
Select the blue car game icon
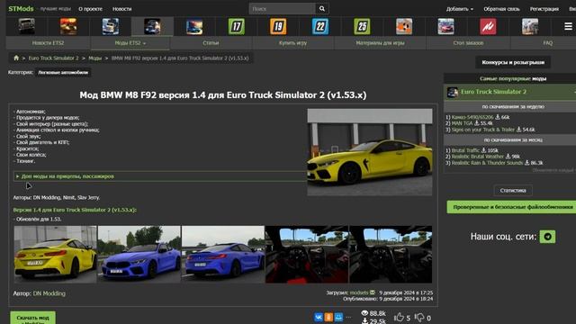click(x=194, y=26)
